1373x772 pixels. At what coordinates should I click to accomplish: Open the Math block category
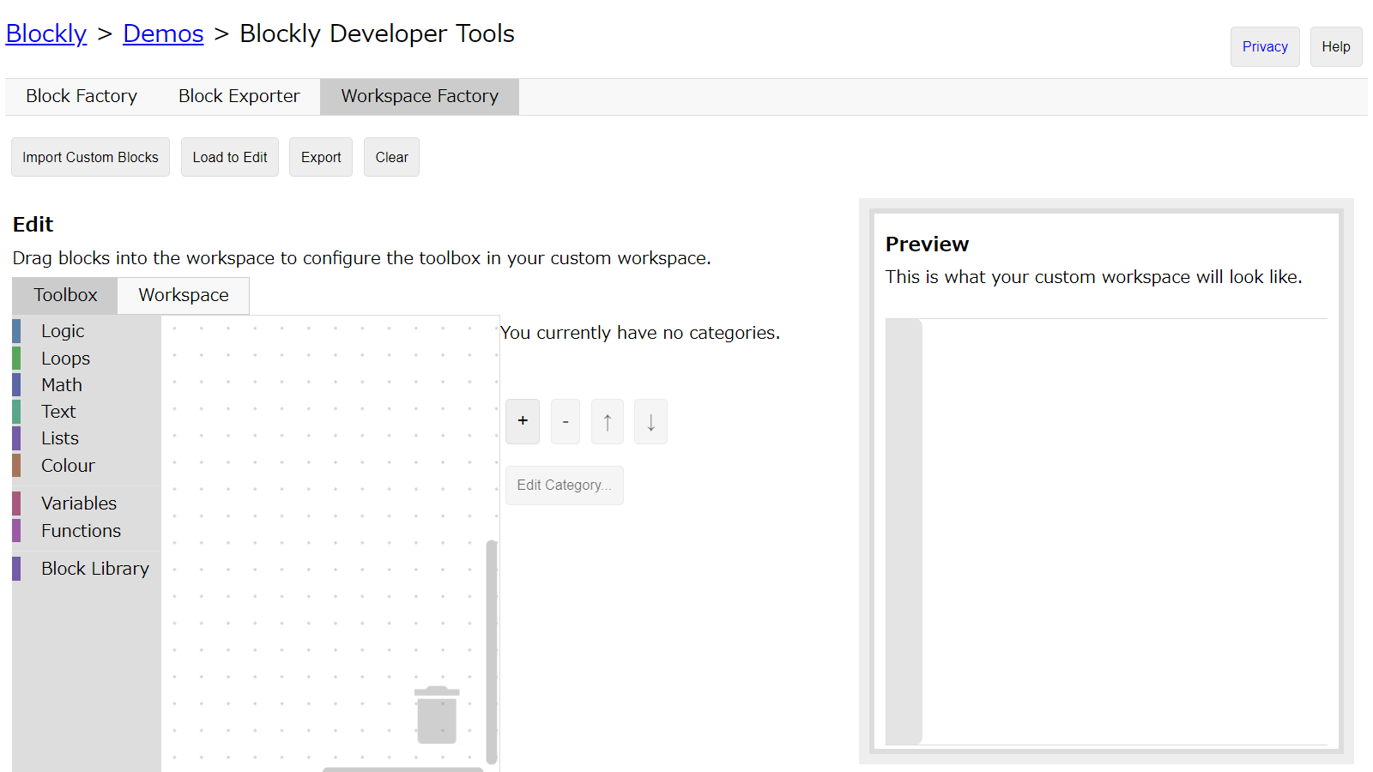click(62, 385)
